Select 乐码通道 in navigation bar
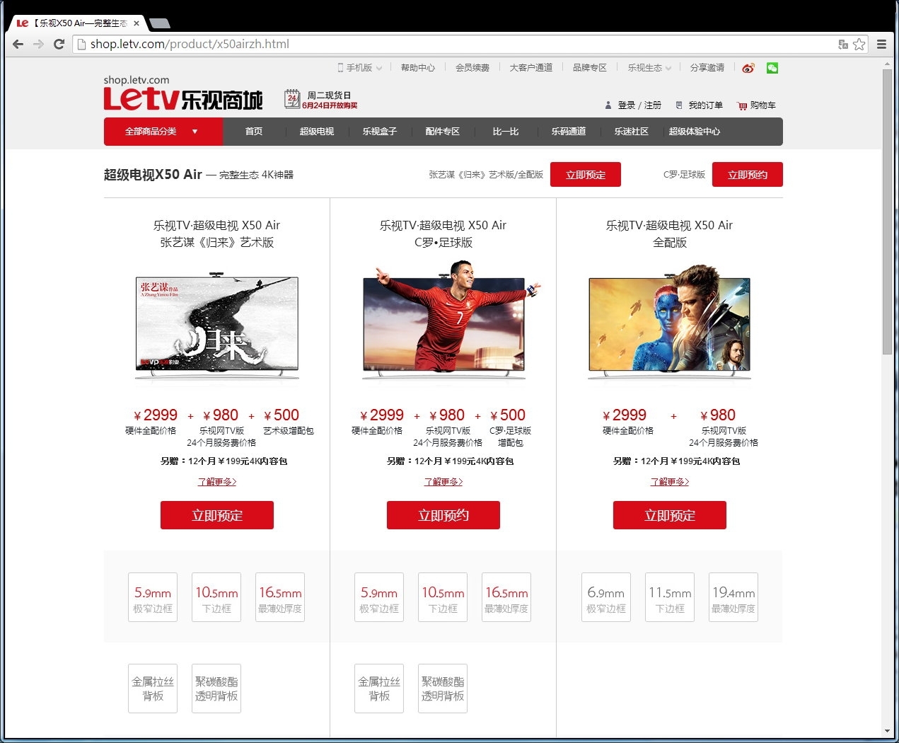 click(x=569, y=132)
